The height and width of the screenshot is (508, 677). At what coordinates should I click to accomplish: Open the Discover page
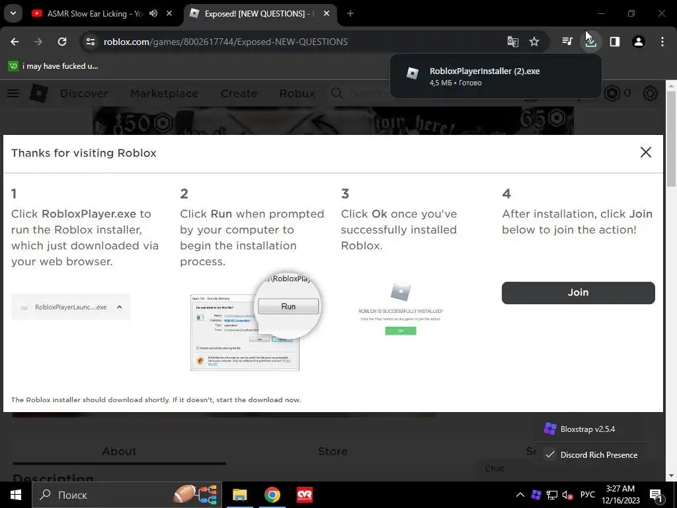pos(84,93)
